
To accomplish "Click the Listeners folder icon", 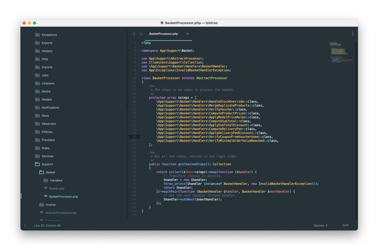I will [37, 83].
